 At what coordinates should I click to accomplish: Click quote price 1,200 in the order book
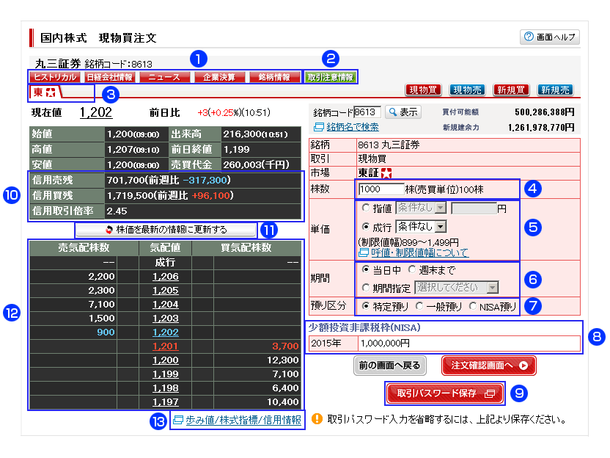[x=166, y=360]
